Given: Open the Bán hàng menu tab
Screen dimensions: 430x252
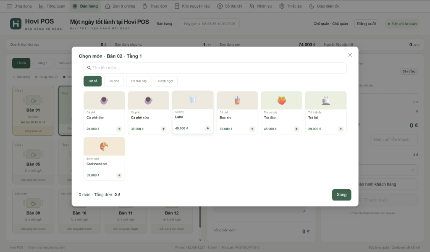Looking at the screenshot, I should 85,6.
